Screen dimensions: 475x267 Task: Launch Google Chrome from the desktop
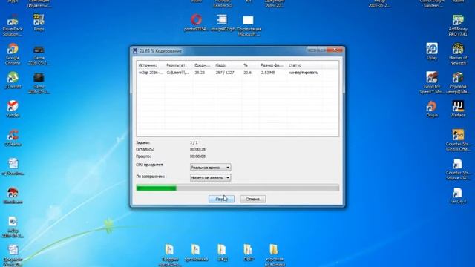click(13, 54)
